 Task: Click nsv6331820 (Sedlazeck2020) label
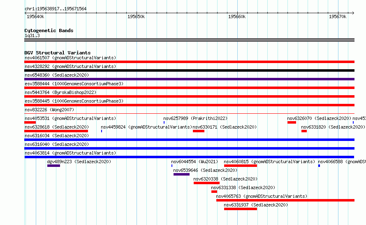point(333,127)
